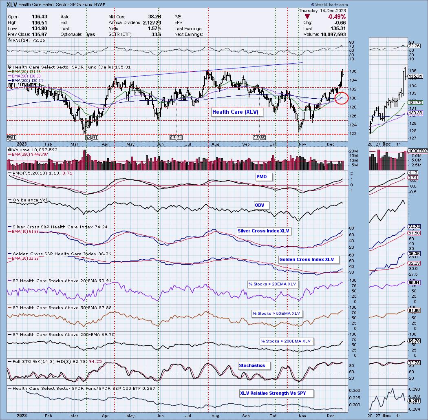The width and height of the screenshot is (428, 420).
Task: Click the -0.49% percent change value
Action: (x=336, y=17)
